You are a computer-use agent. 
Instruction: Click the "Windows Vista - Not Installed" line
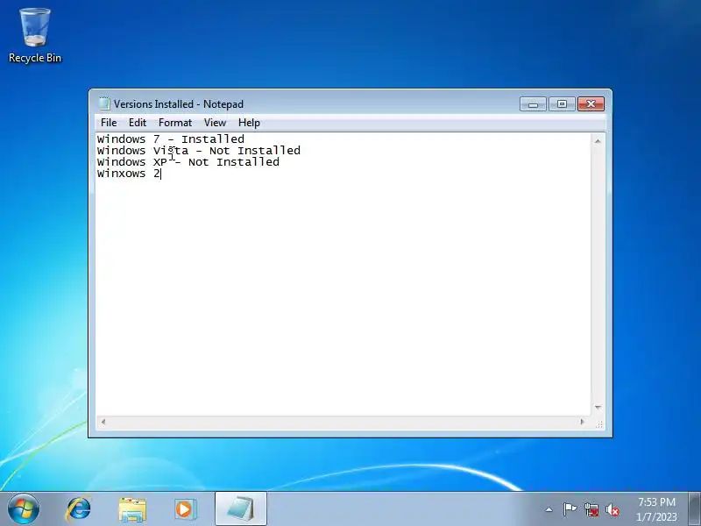[199, 151]
